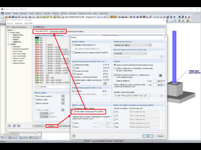Viewport: 201px width, 150px height.
Task: Click the help icon in Detaily dialog footer
Action: 74,136
